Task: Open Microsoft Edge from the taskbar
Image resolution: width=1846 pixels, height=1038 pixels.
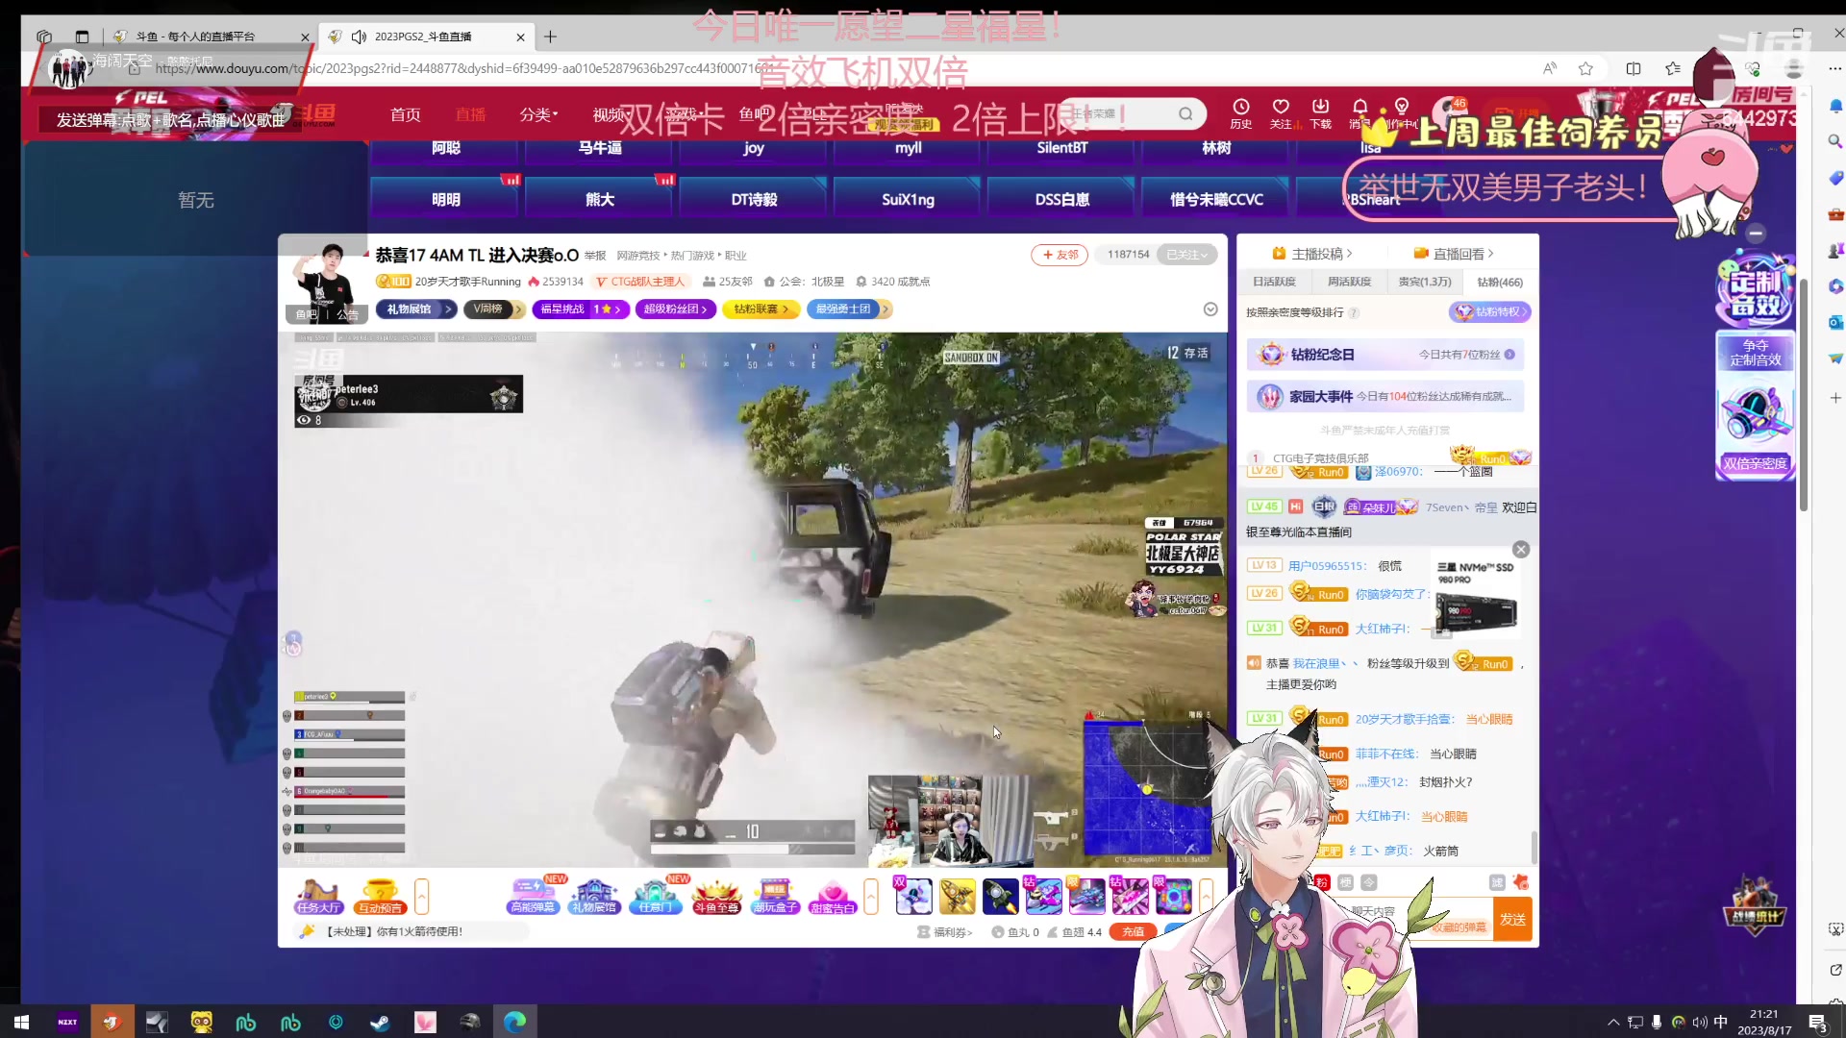Action: (x=514, y=1022)
